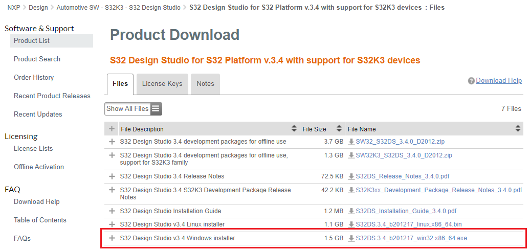Switch to the Notes tab
Image resolution: width=530 pixels, height=251 pixels.
point(205,84)
